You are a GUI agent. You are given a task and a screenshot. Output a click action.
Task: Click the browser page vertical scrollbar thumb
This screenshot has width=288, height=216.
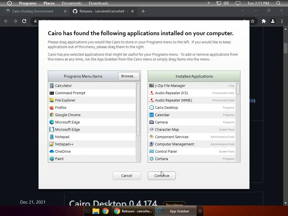tap(285, 48)
